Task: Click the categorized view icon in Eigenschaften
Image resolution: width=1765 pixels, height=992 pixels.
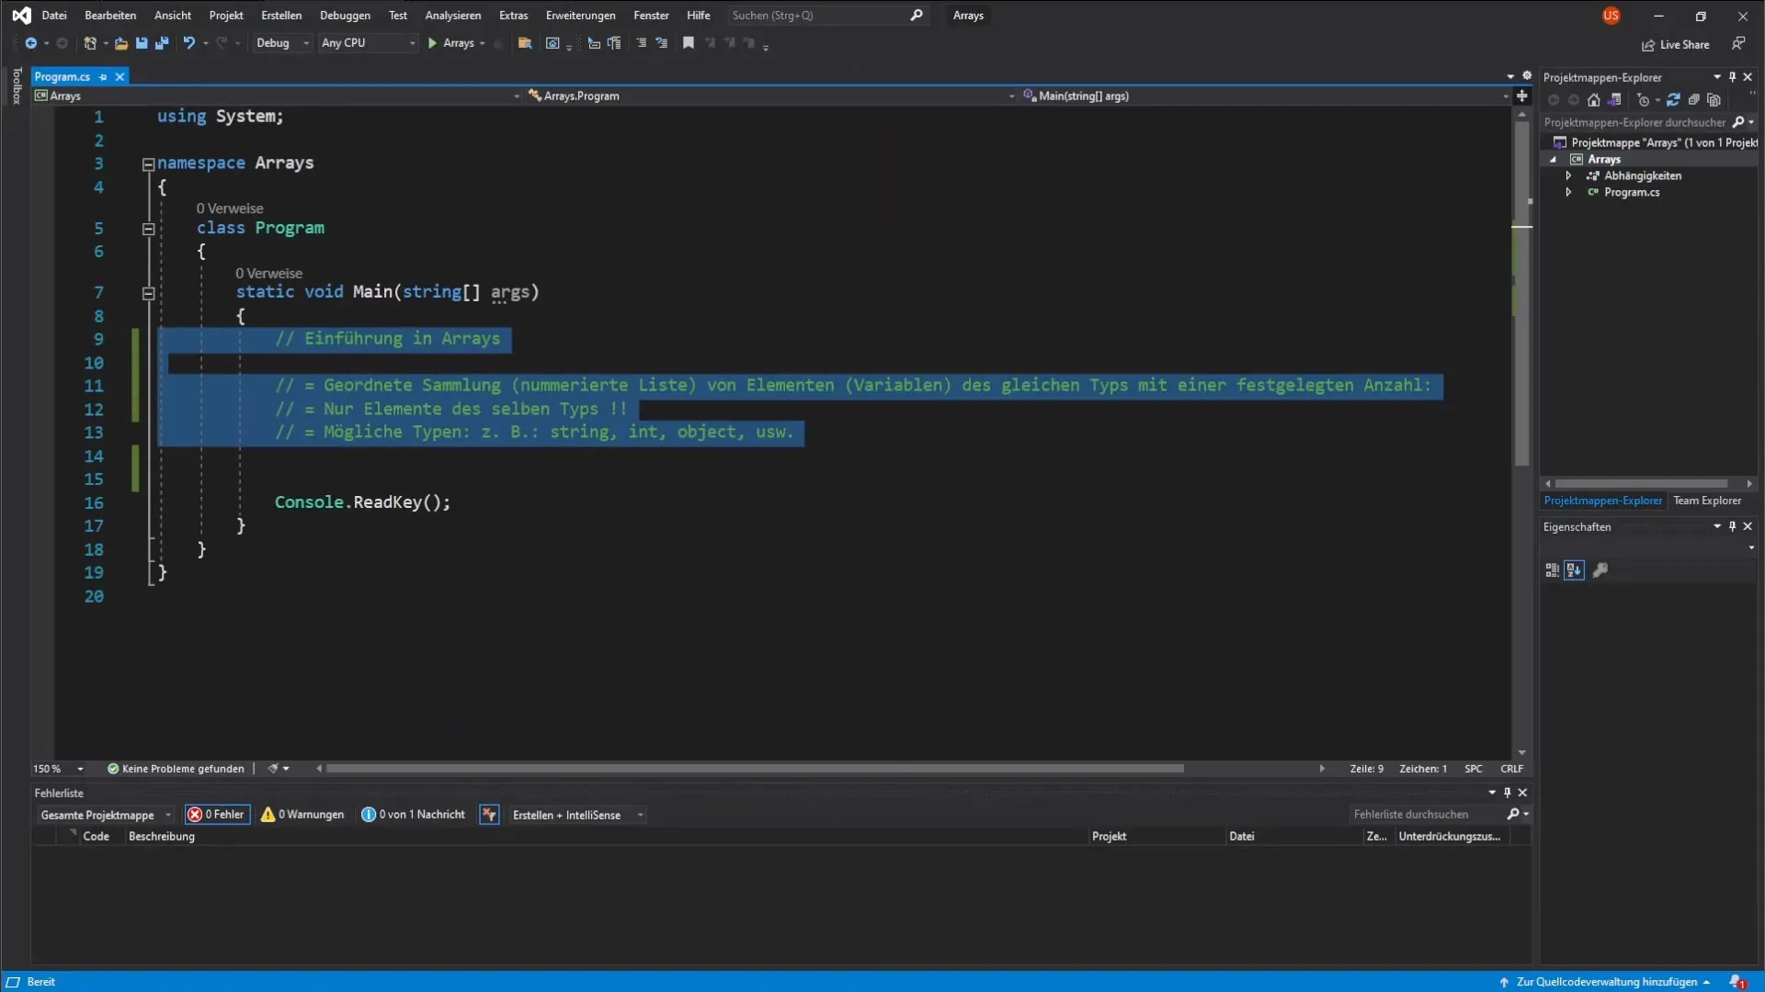Action: (1552, 570)
